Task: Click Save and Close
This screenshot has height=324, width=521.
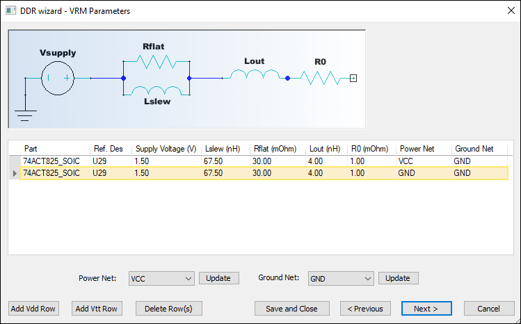Action: 291,309
